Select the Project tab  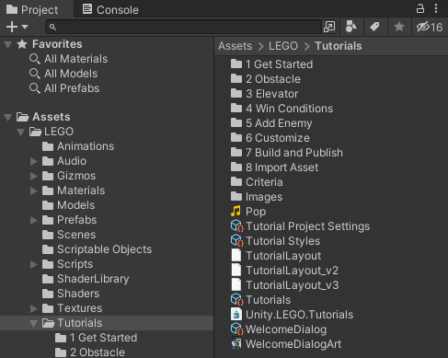coord(32,9)
